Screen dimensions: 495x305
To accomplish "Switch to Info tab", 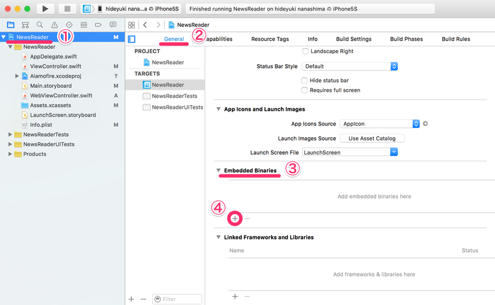I will coord(312,39).
